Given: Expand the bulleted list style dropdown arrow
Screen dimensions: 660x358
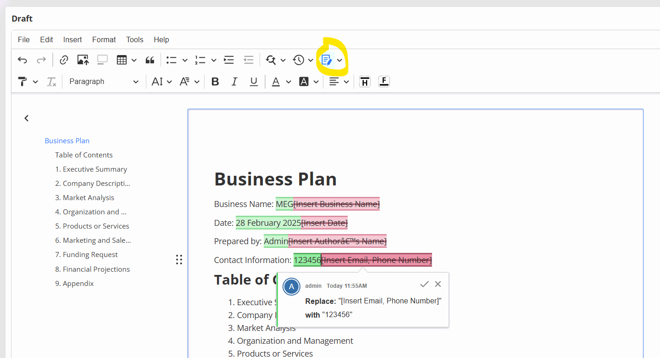Looking at the screenshot, I should point(185,60).
